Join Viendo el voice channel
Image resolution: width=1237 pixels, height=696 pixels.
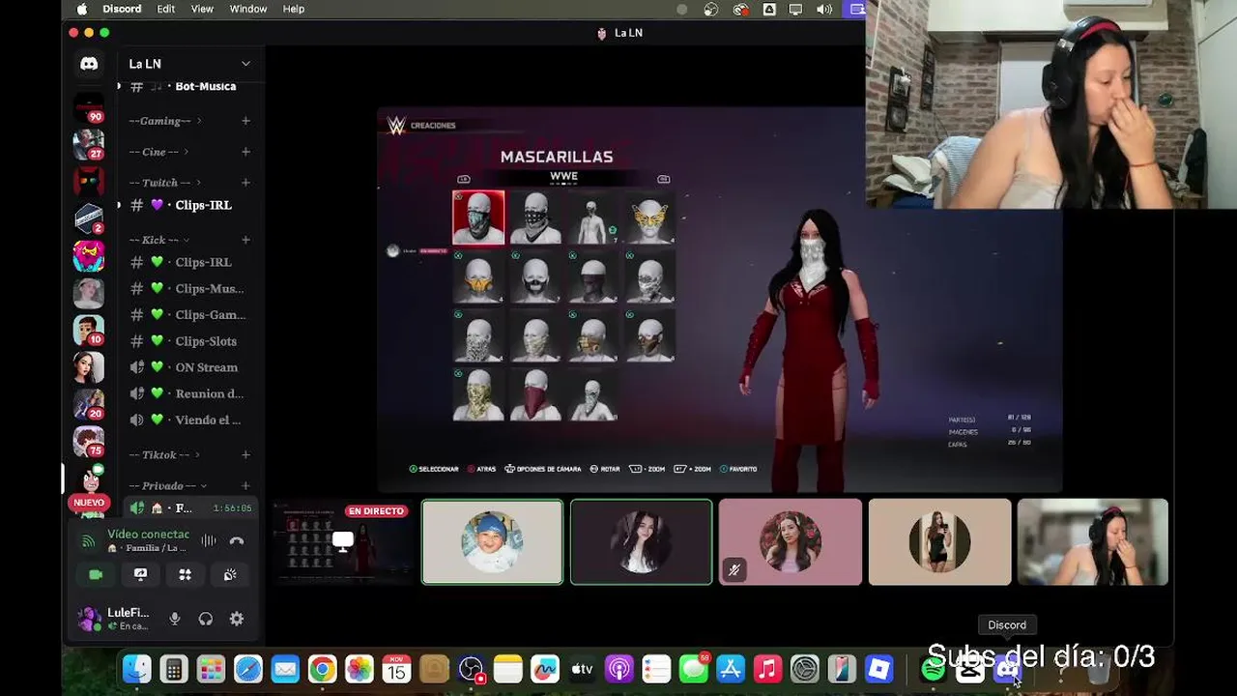point(189,420)
